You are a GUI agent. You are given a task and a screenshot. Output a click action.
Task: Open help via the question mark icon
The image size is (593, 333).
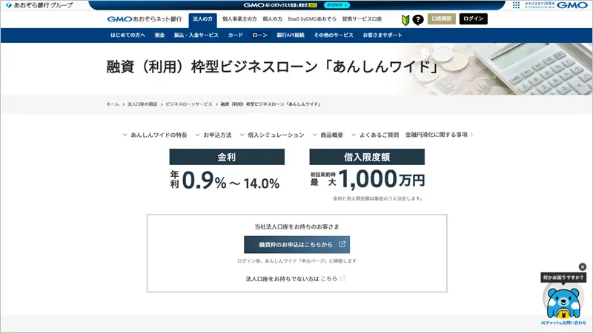(x=418, y=19)
